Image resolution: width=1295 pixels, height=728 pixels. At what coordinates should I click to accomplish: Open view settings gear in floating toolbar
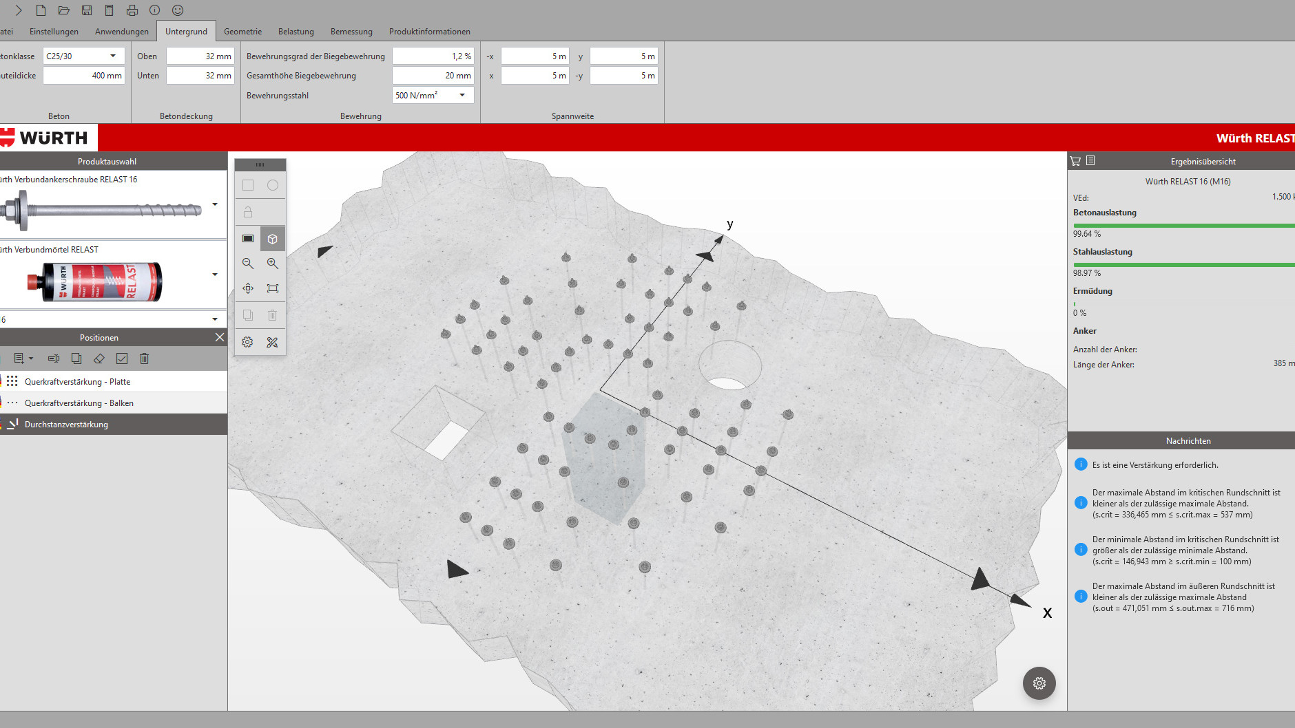tap(248, 342)
